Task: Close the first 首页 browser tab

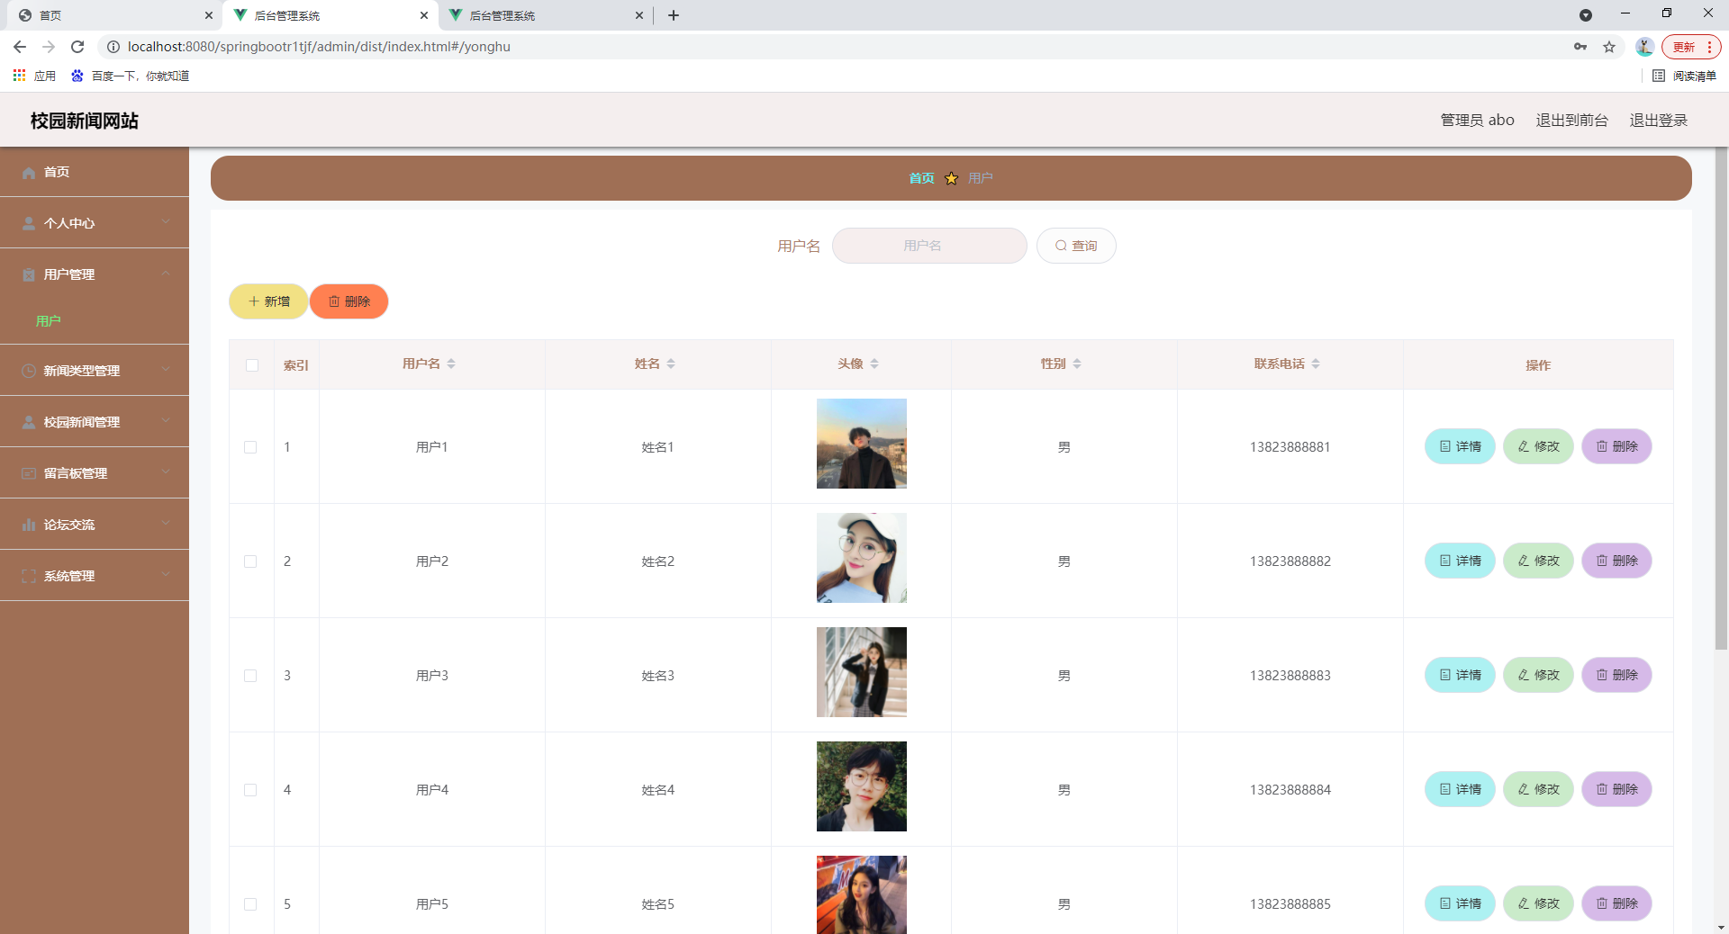Action: (x=209, y=15)
